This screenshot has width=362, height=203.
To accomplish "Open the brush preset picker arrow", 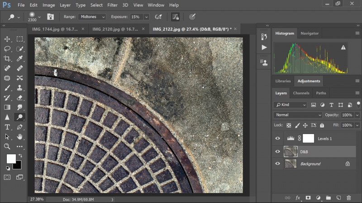I will tap(39, 17).
